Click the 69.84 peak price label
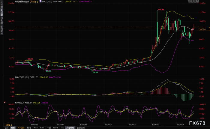Image resolution: width=210 pixels, height=129 pixels. (30, 59)
